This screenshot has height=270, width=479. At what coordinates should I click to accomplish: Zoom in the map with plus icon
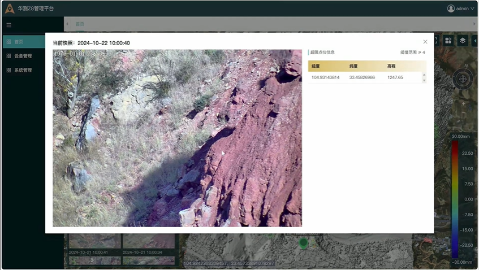click(x=463, y=104)
